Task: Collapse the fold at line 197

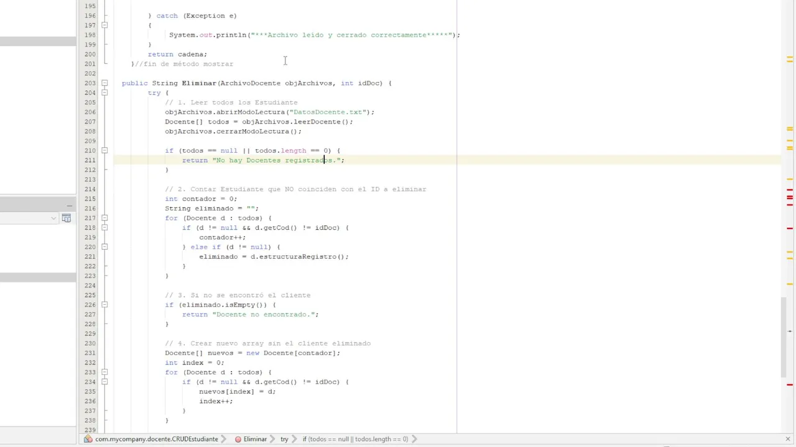Action: pos(104,25)
